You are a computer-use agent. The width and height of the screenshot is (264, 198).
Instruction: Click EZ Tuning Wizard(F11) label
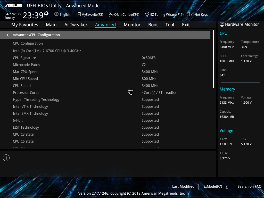(x=167, y=15)
